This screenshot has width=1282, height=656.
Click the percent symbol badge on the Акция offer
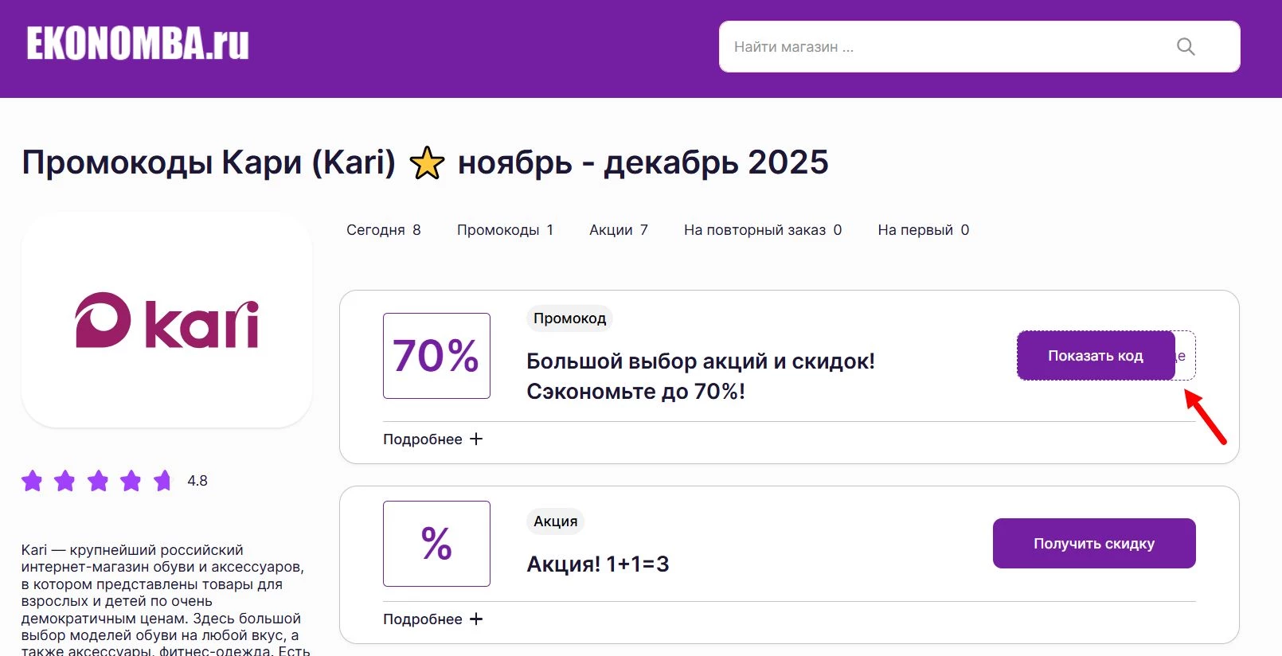tap(436, 544)
